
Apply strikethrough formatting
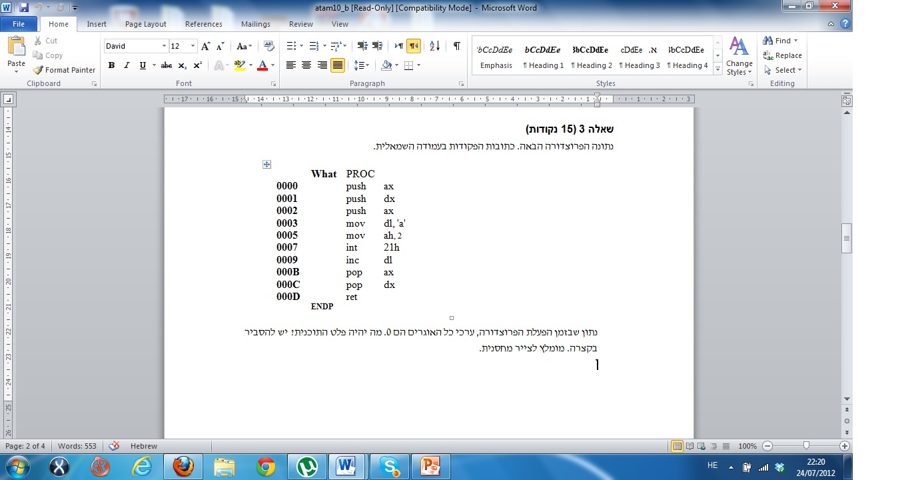pyautogui.click(x=167, y=65)
